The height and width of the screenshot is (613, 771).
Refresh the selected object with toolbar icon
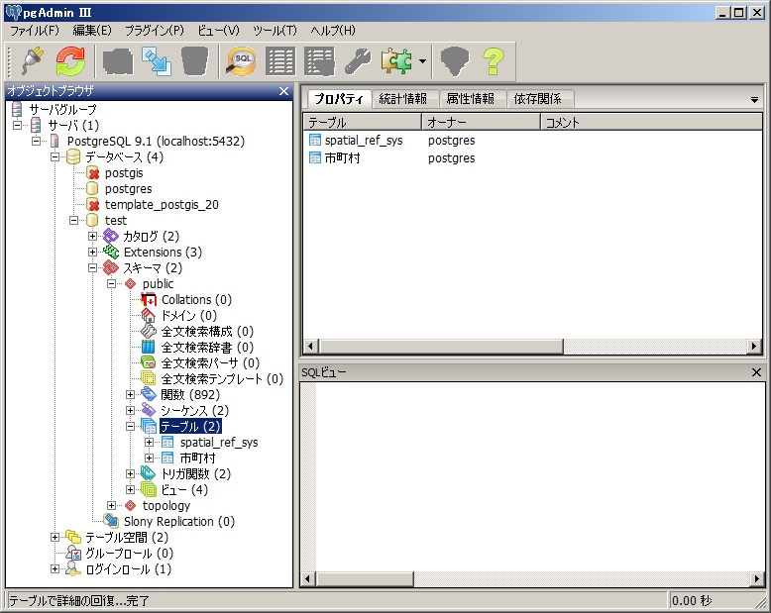click(x=70, y=61)
